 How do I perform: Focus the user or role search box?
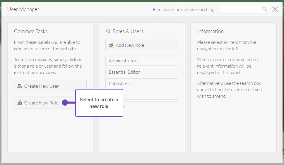click(x=240, y=9)
